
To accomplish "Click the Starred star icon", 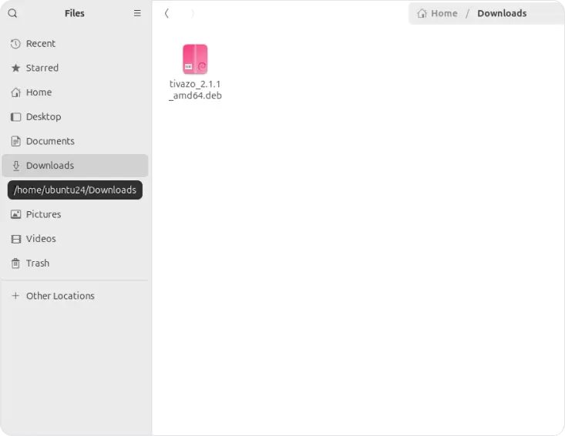I will pyautogui.click(x=15, y=68).
